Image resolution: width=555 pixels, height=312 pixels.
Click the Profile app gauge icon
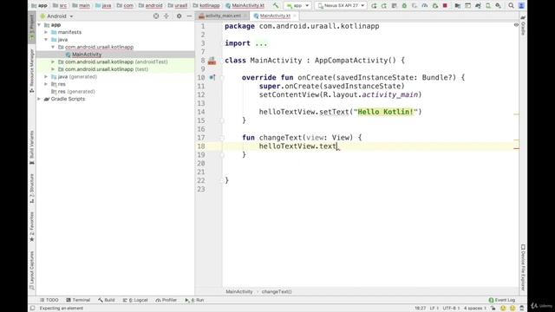click(x=425, y=6)
